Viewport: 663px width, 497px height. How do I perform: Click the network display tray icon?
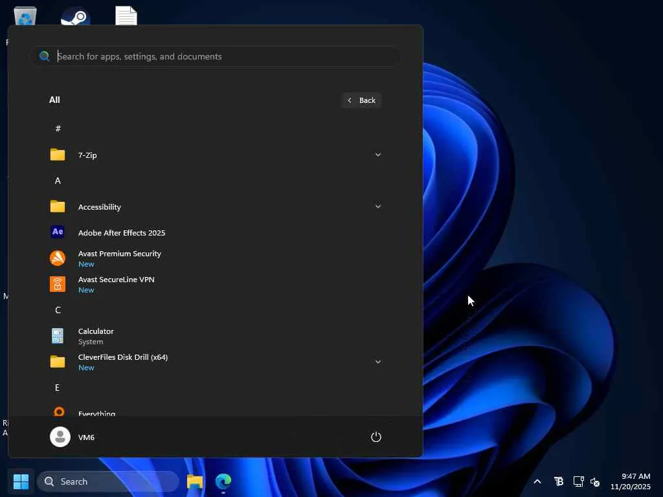[x=578, y=481]
